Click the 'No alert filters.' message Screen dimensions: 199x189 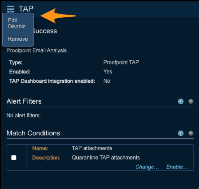24,115
